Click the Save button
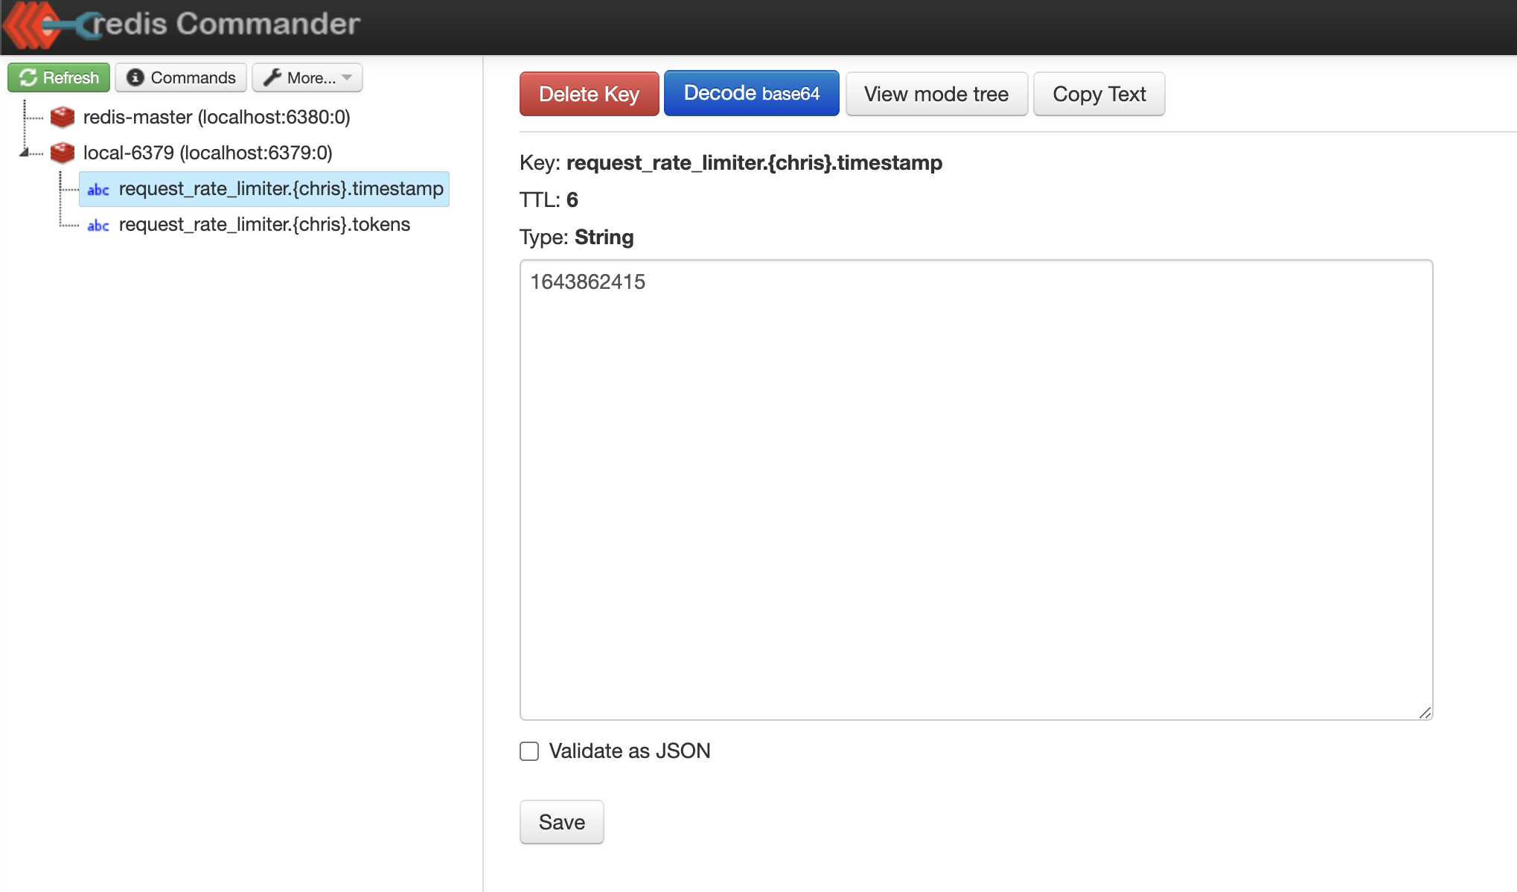1517x892 pixels. click(561, 822)
